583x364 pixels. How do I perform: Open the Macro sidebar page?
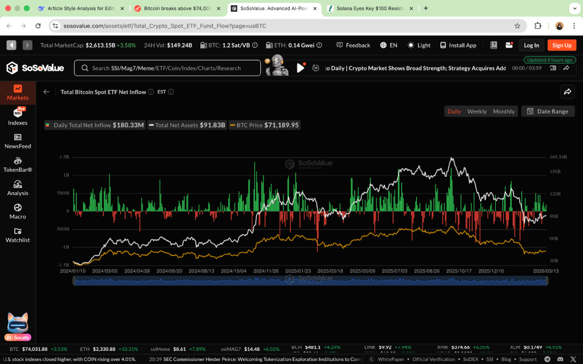[18, 211]
